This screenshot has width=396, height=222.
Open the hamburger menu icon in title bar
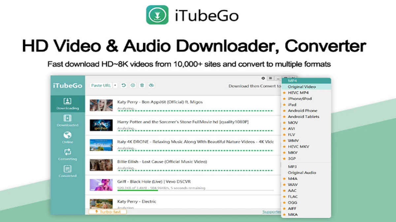270,78
